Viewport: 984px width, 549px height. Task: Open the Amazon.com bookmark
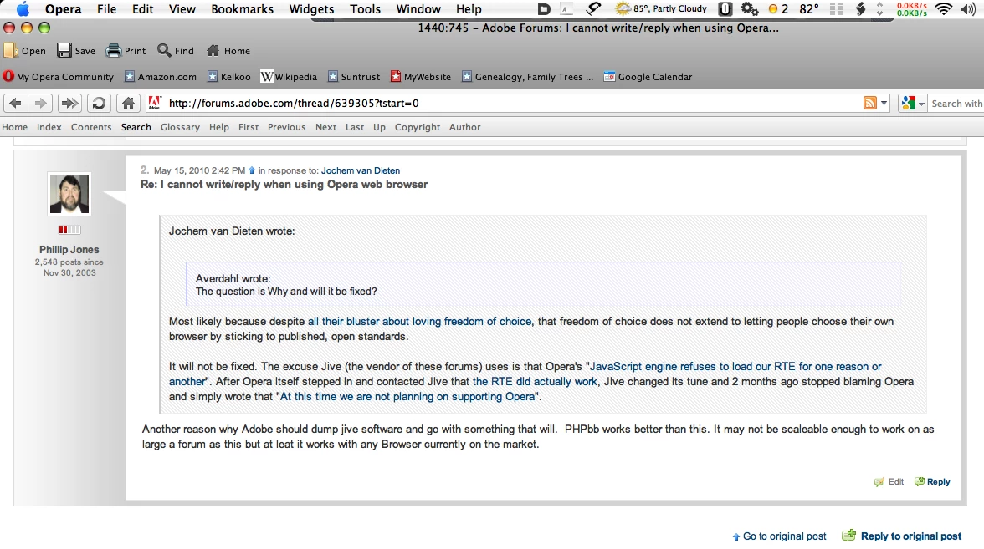(x=161, y=77)
